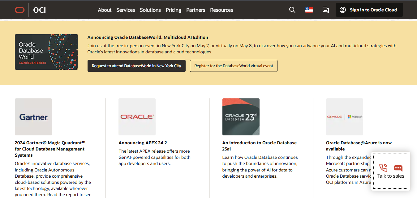
Task: Open the Partners menu
Action: (196, 10)
